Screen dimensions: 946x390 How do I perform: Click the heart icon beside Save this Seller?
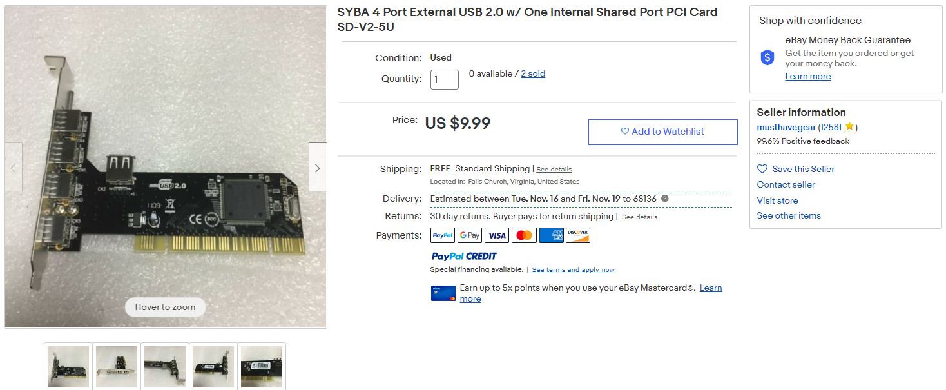pyautogui.click(x=762, y=169)
